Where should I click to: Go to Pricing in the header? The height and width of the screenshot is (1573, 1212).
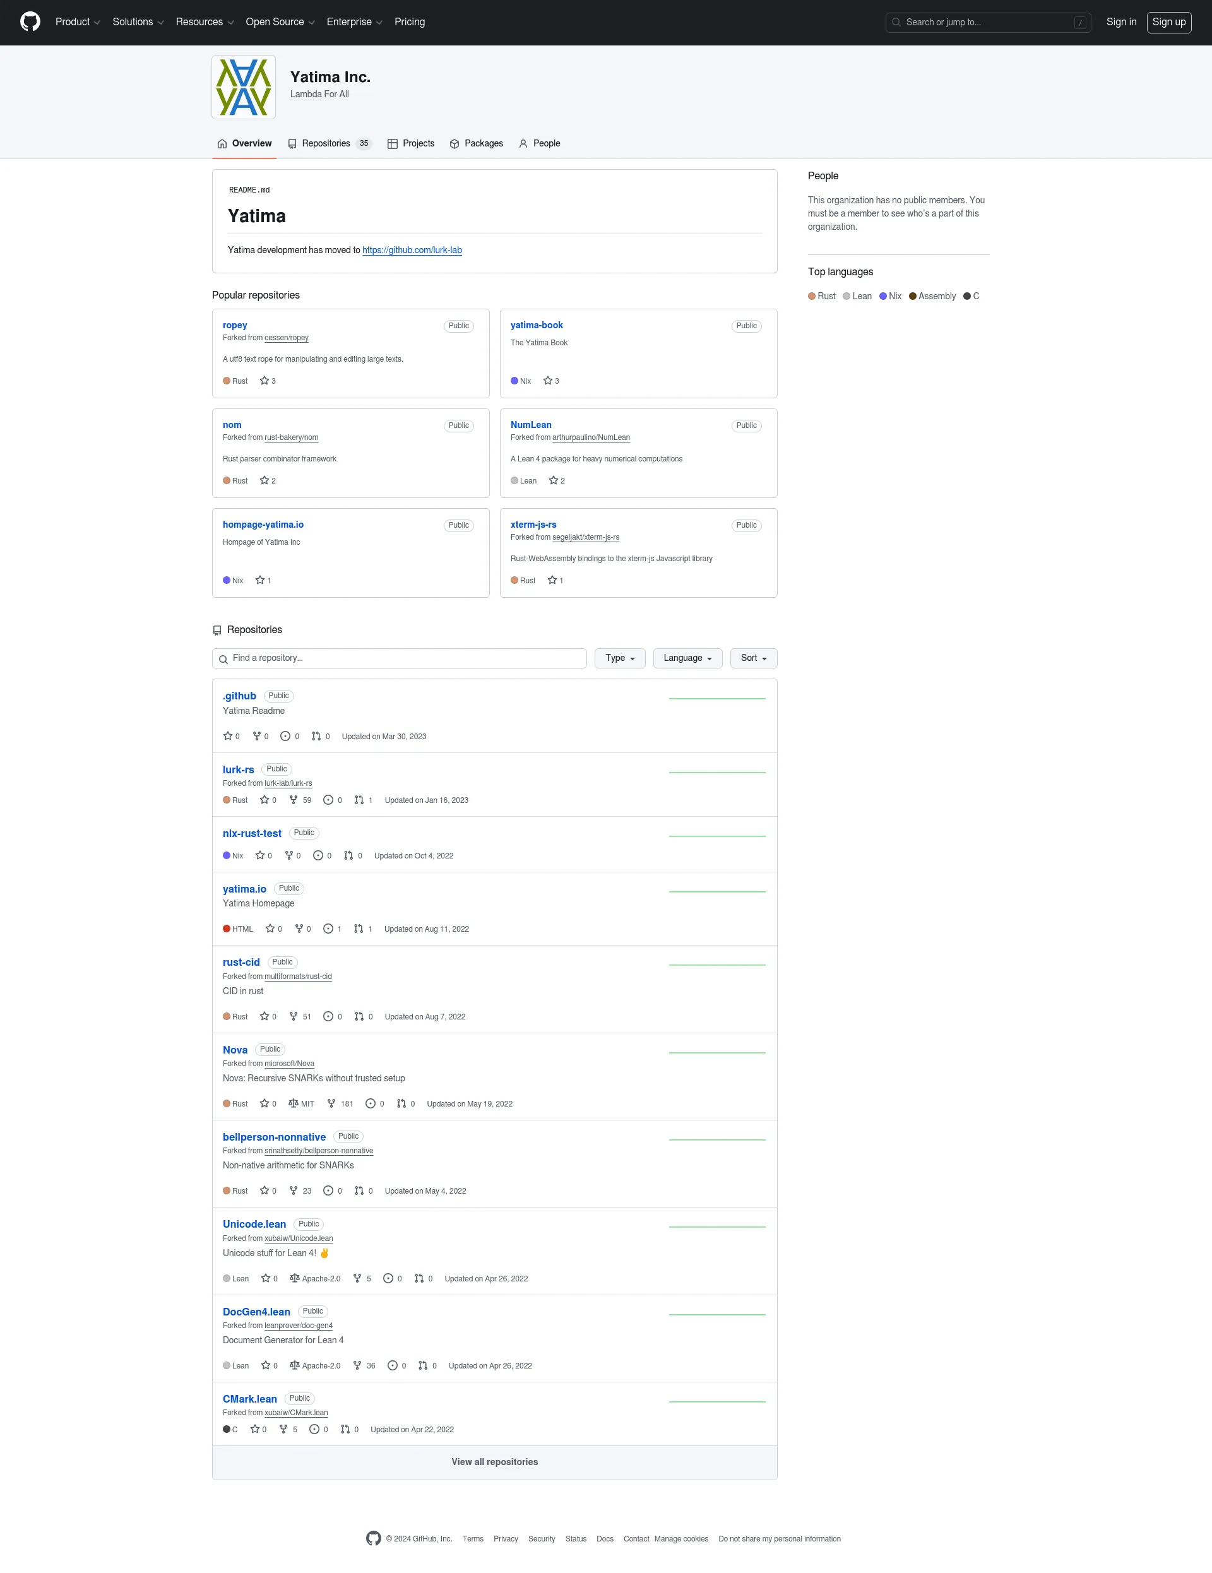pyautogui.click(x=410, y=21)
